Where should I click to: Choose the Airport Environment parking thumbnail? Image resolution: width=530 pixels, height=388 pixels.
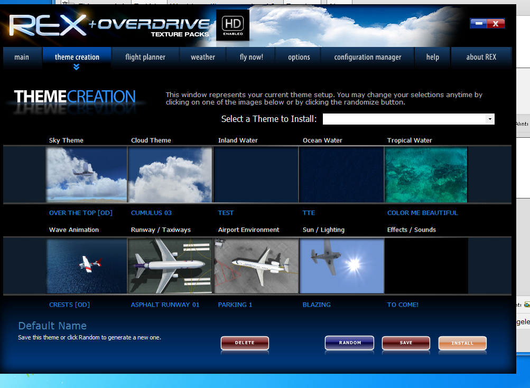click(256, 266)
